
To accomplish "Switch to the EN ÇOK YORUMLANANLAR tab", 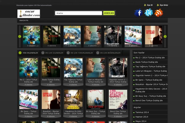I will [80, 53].
